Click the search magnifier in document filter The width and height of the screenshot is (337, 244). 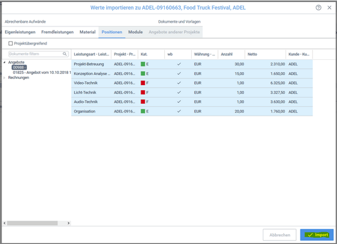65,54
